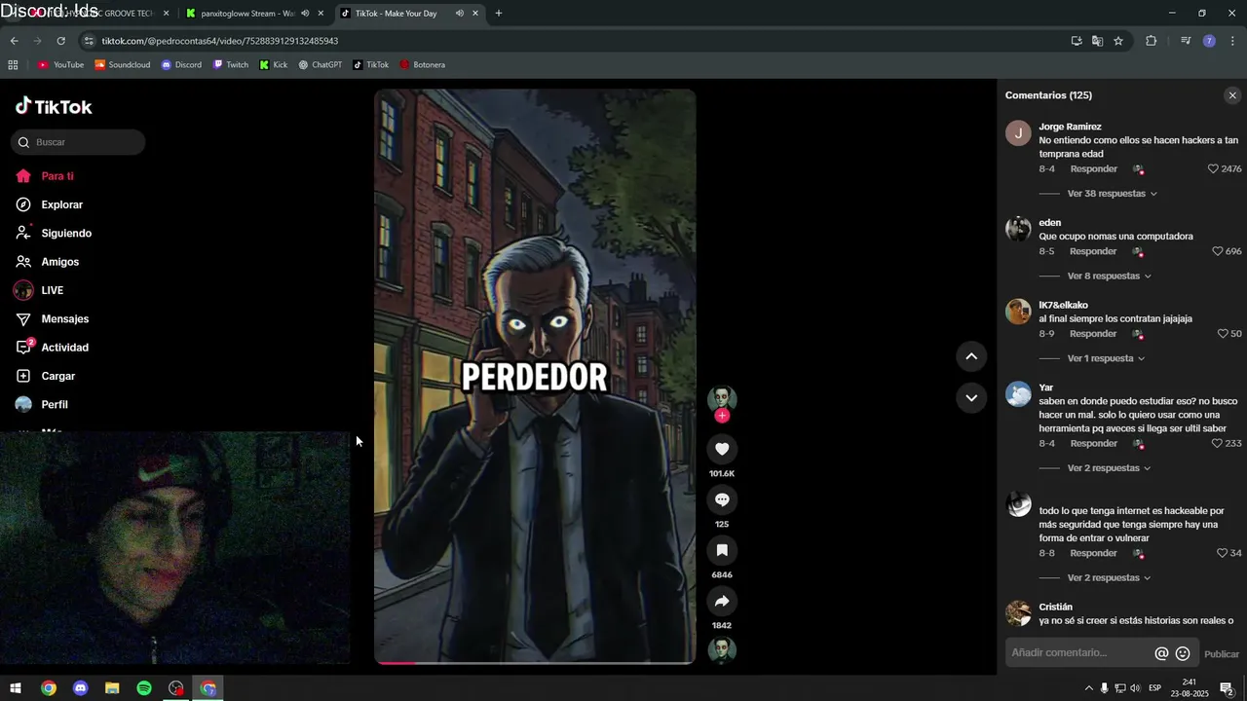Reload the page
The width and height of the screenshot is (1247, 701).
60,41
